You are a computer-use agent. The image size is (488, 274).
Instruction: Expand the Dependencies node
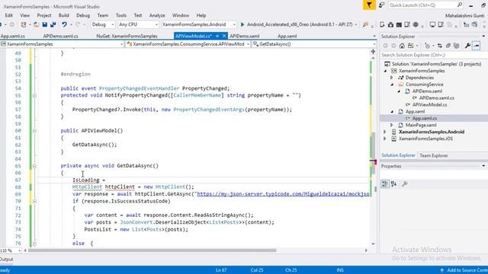pyautogui.click(x=392, y=78)
